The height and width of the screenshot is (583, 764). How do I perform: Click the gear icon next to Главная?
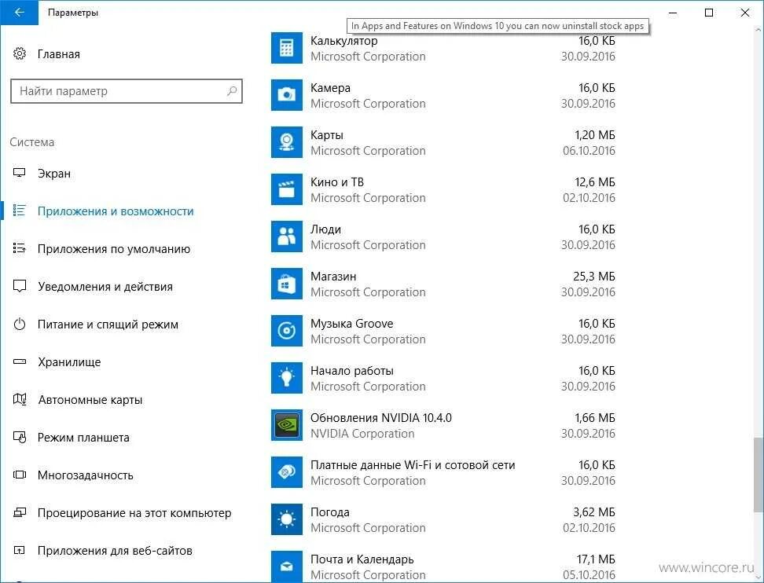20,53
